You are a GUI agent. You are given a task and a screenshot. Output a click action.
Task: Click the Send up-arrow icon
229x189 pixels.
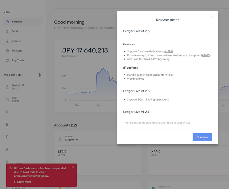[x=7, y=31]
